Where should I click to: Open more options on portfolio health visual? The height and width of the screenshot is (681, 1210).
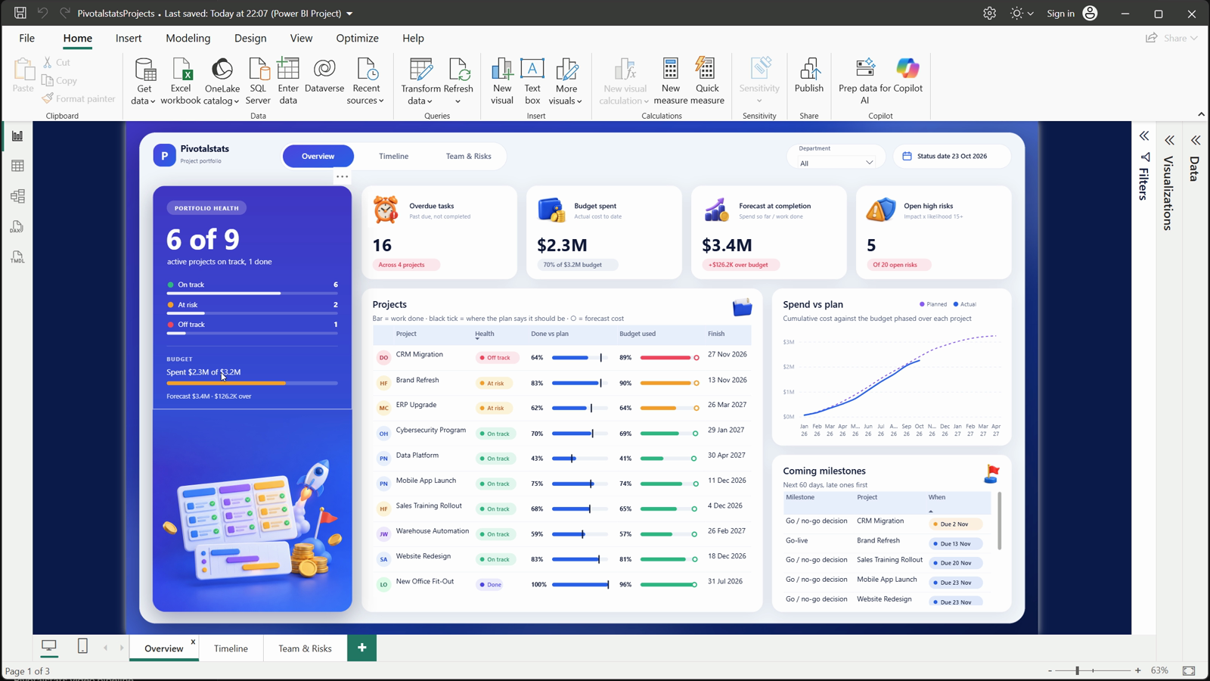tap(342, 177)
